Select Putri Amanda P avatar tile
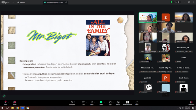Screen dimensions: 196x110 pos(166,78)
